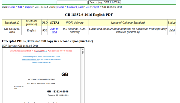The width and height of the screenshot is (180, 103).
Task: Click the Valid status cell
Action: pyautogui.click(x=172, y=30)
